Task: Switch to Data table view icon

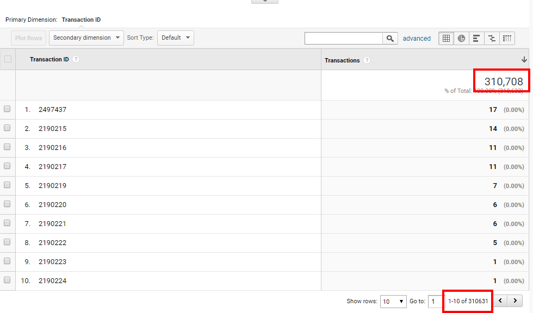Action: tap(446, 39)
